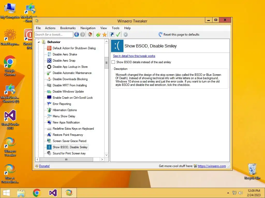Select the Behavior category label
Screen dimensions: 265x198
[54, 42]
